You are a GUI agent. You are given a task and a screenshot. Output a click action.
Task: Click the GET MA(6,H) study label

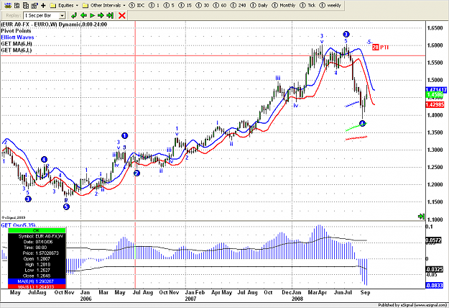[17, 44]
